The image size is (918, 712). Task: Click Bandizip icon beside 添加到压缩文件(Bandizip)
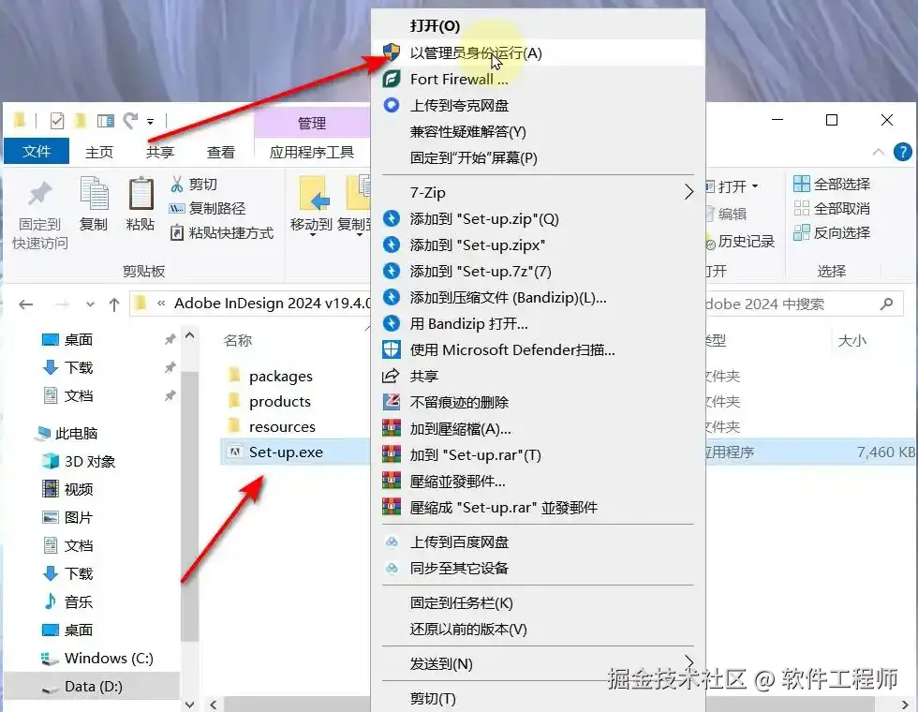[x=392, y=297]
